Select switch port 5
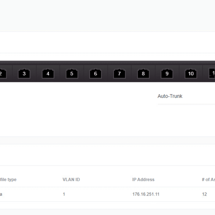 72,74
